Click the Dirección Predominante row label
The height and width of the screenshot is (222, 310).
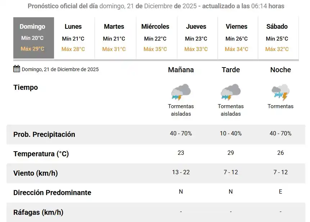coord(52,193)
